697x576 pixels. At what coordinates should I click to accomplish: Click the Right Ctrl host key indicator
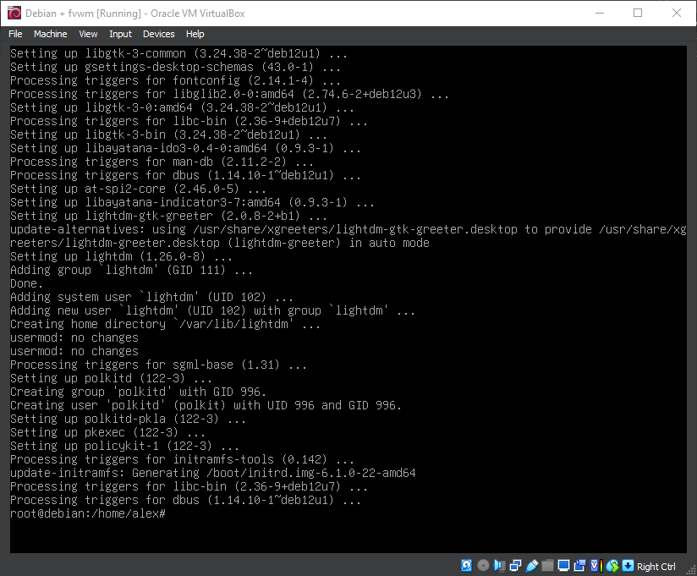coord(656,565)
